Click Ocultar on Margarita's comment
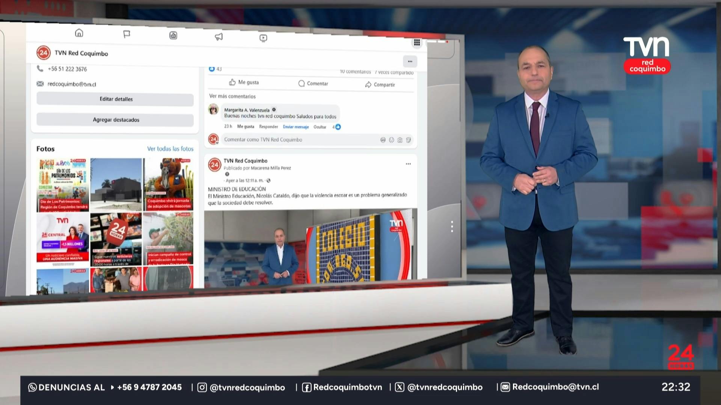Image resolution: width=721 pixels, height=405 pixels. 320,127
